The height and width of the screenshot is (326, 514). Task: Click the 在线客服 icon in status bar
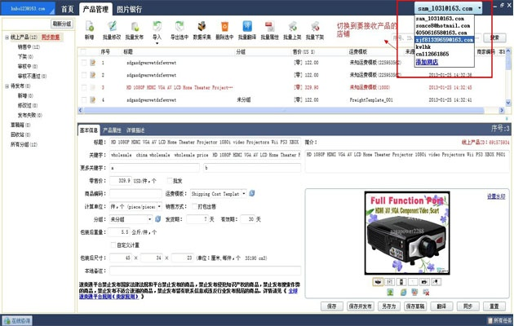(x=7, y=321)
